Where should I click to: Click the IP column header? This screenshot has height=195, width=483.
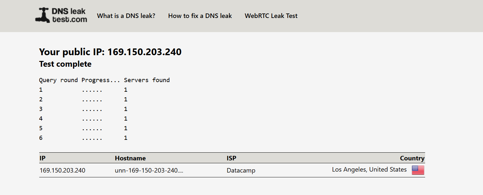[42, 158]
